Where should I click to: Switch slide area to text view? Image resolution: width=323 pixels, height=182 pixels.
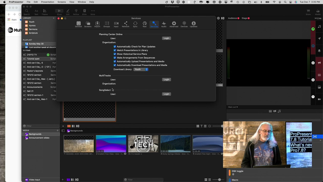pos(201,126)
